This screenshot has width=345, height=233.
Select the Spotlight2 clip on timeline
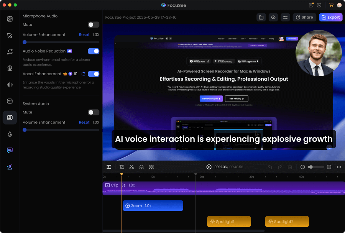[x=287, y=222]
